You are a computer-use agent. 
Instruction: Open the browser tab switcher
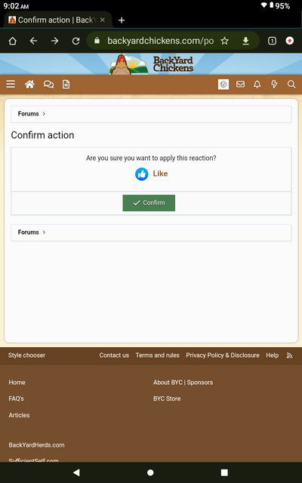pyautogui.click(x=272, y=41)
